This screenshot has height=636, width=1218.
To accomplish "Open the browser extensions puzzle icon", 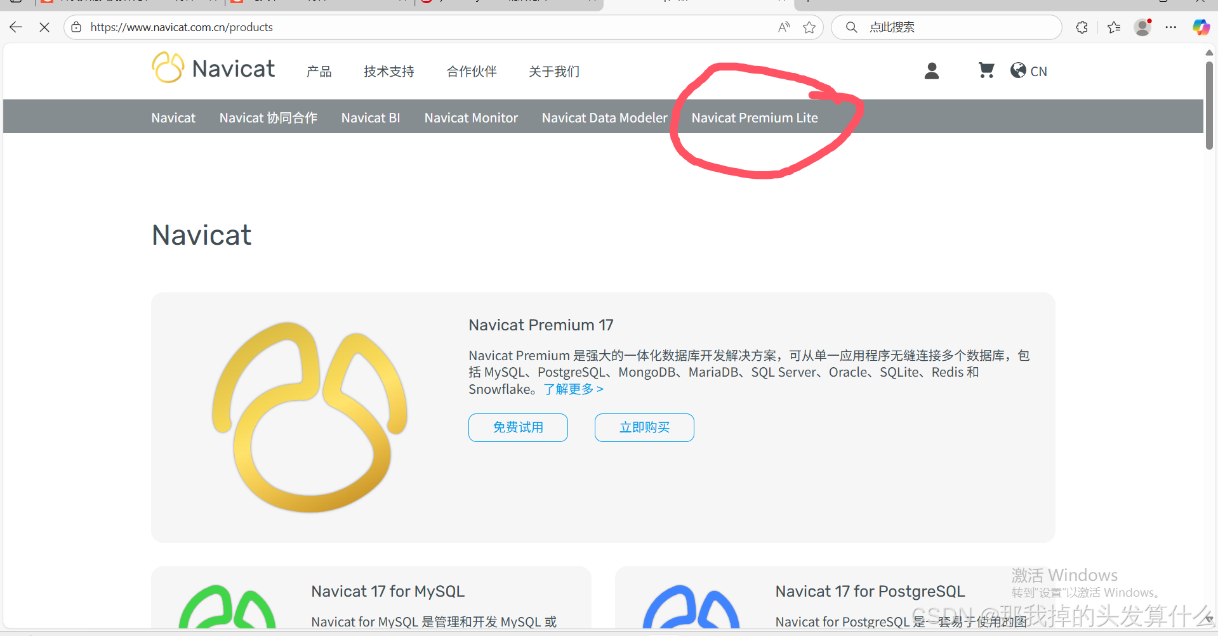I will (x=1082, y=27).
